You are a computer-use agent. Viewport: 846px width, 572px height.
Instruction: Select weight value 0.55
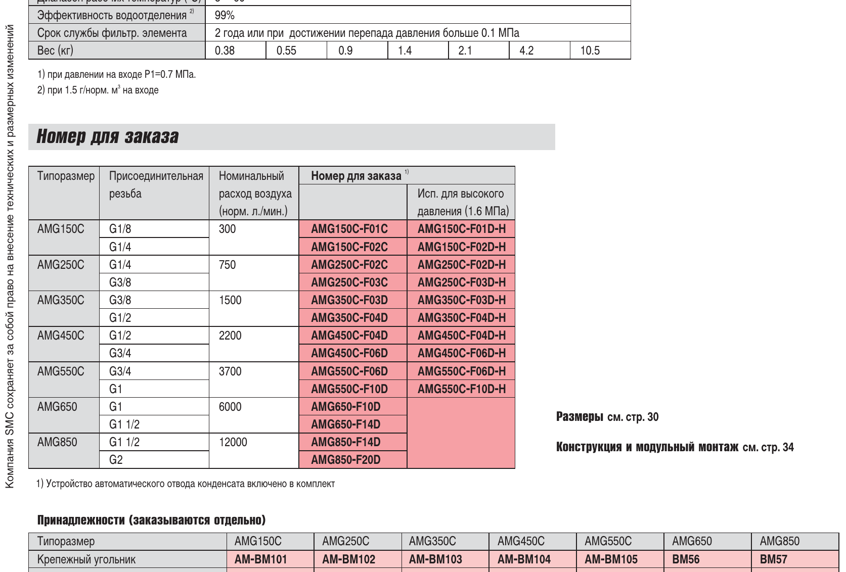point(286,51)
